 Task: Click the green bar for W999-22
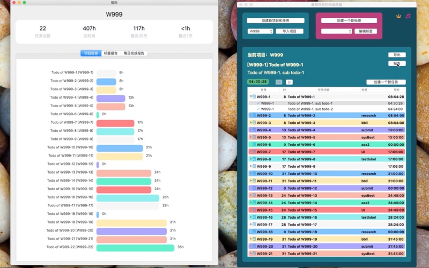[x=136, y=247]
